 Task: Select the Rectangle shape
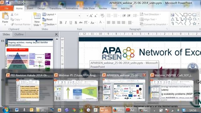pyautogui.click(x=185, y=15)
